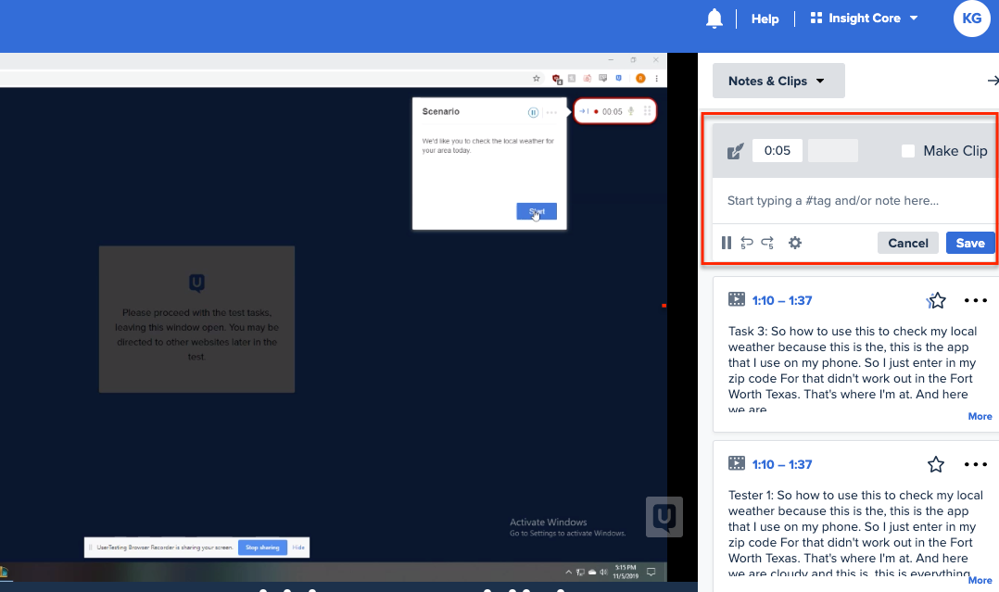Enable the Make Clip checkbox
Screen dimensions: 999x592
[x=907, y=150]
